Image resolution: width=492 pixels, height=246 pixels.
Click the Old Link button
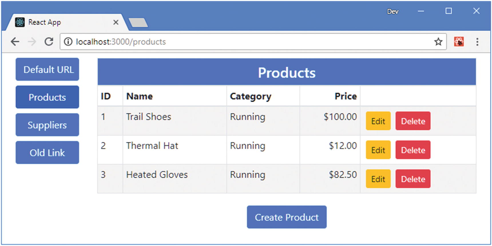pyautogui.click(x=47, y=153)
